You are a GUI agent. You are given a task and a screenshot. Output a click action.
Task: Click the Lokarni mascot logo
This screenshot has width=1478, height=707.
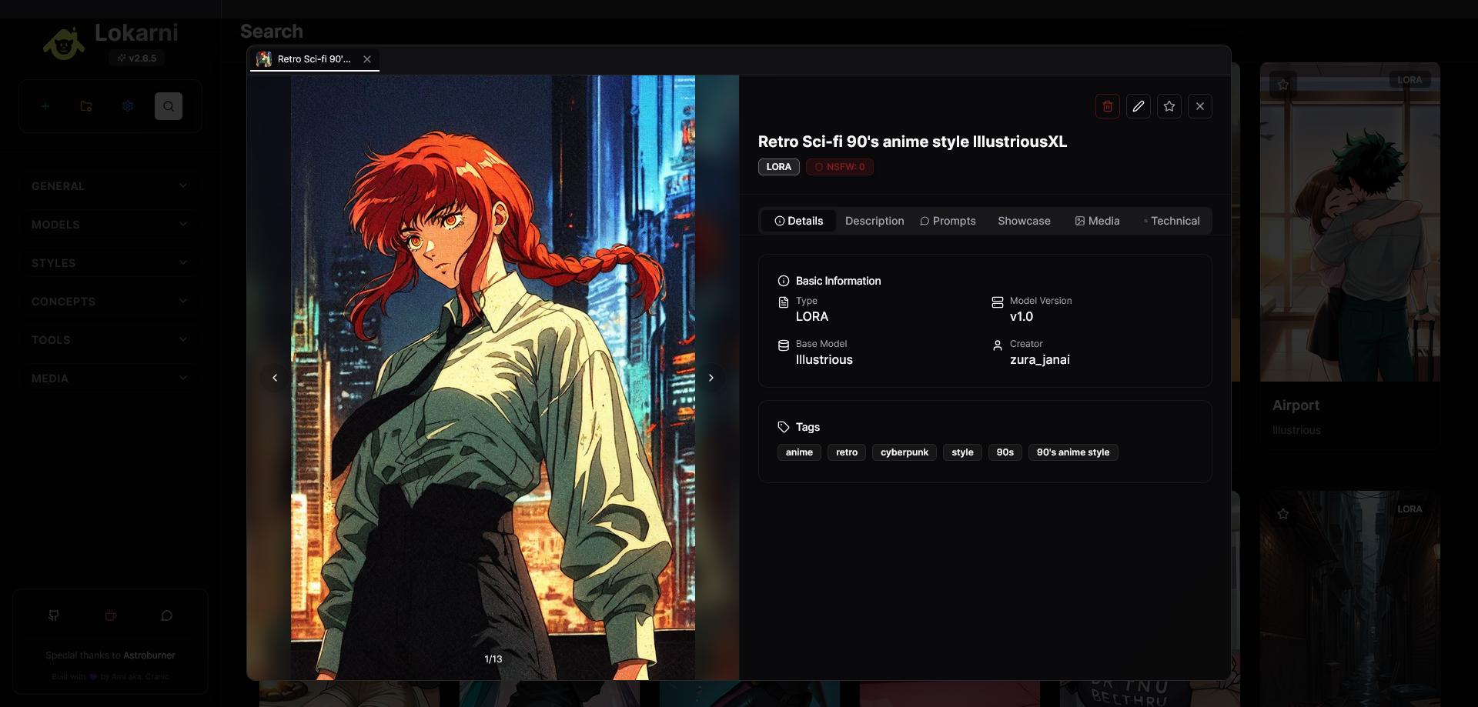64,44
